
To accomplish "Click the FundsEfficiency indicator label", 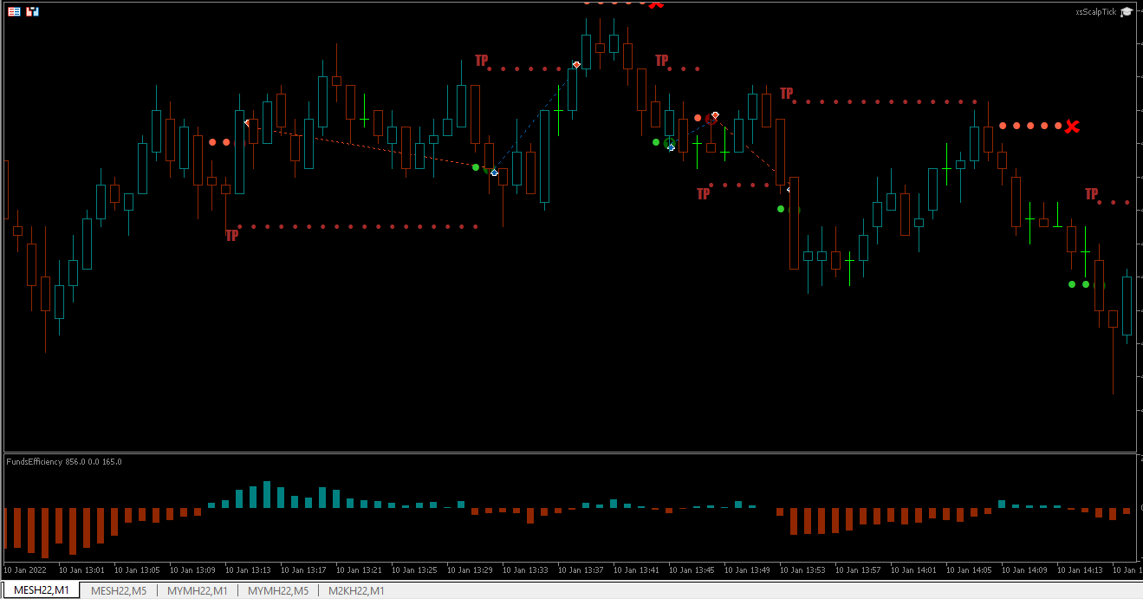I will pos(64,462).
